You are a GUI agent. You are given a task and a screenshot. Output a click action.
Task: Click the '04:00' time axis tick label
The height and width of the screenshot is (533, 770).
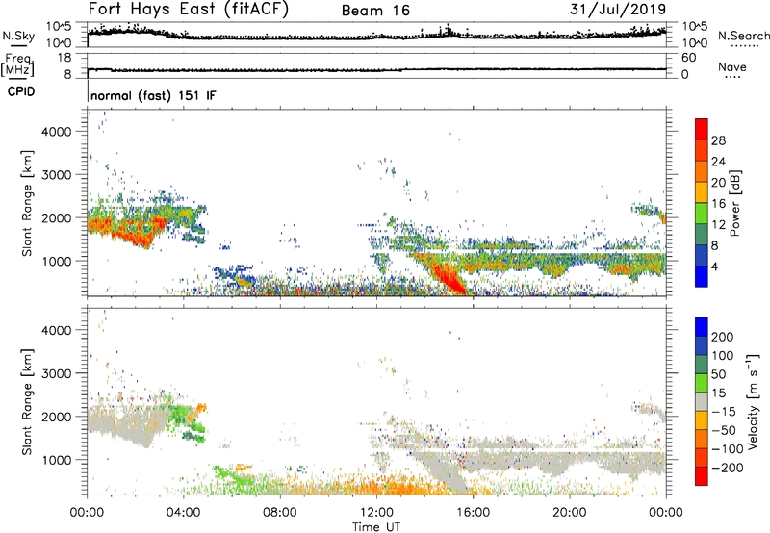(184, 513)
